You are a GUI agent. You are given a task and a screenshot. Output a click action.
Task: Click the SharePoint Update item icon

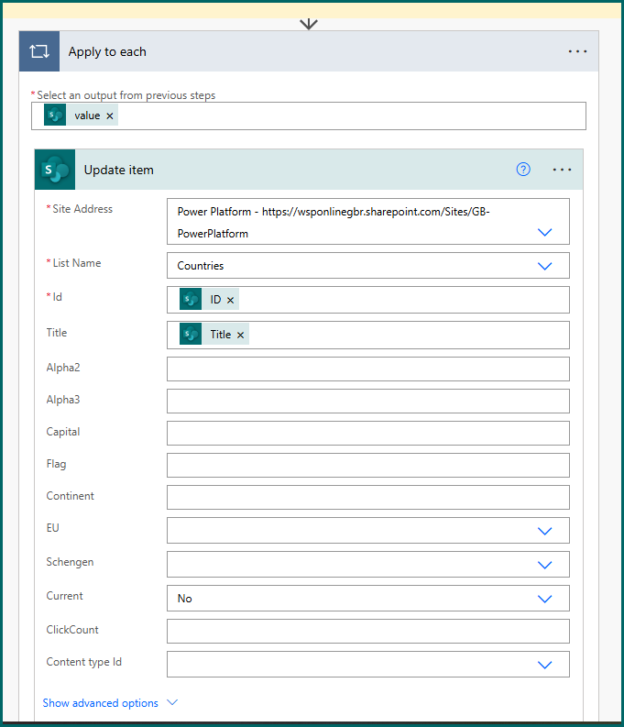55,170
